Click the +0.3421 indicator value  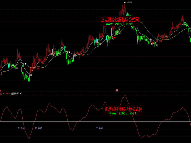click(x=6, y=93)
